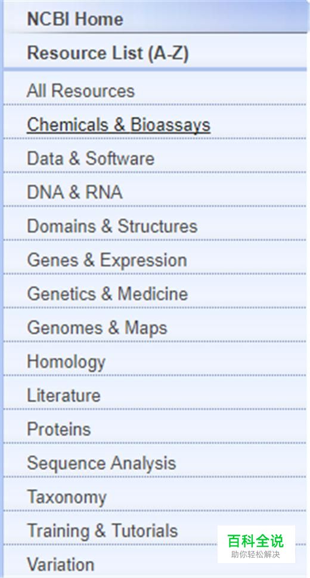The width and height of the screenshot is (310, 578).
Task: Click the green 百科全说 watermark logo
Action: coord(256,541)
